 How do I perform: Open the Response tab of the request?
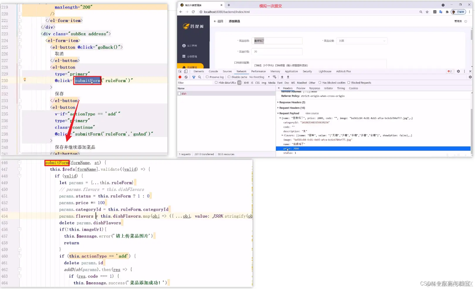(315, 88)
